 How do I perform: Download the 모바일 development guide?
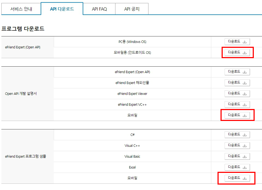pos(237,115)
